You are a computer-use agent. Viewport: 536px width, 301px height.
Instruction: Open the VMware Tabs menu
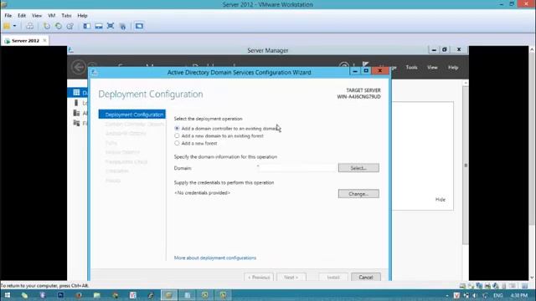tap(66, 16)
